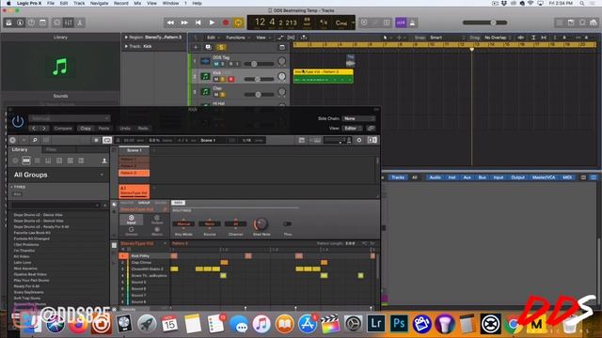Select the Input tab icon
Image resolution: width=602 pixels, height=338 pixels.
click(x=131, y=220)
